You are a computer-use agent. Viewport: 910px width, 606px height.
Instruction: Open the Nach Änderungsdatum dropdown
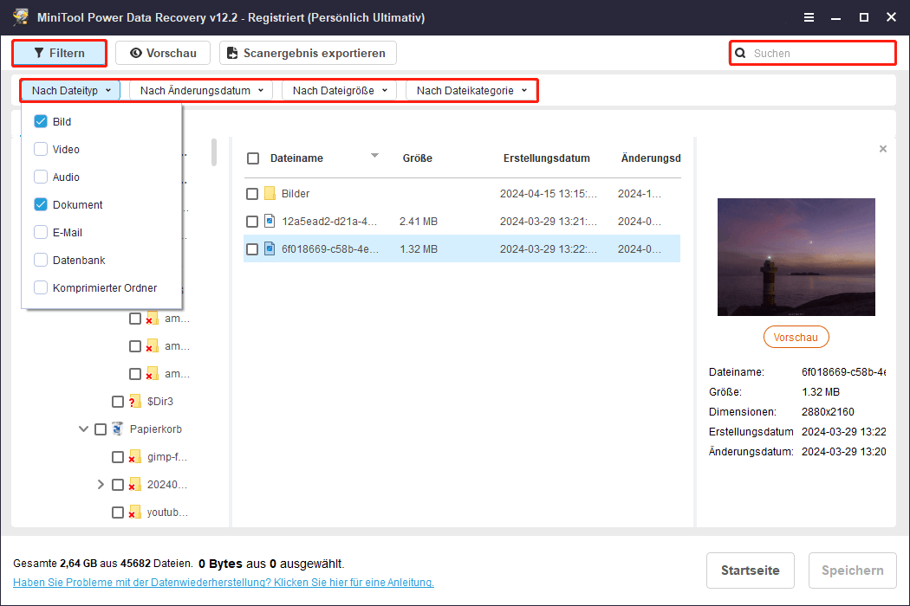(x=201, y=90)
